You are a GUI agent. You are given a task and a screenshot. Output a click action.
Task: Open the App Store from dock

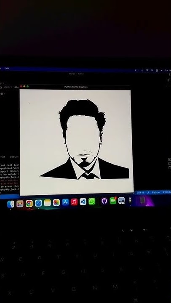(x=65, y=202)
